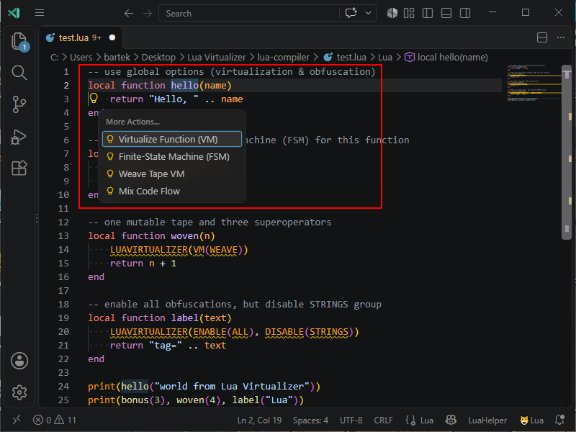Open the Source Control view

click(19, 104)
